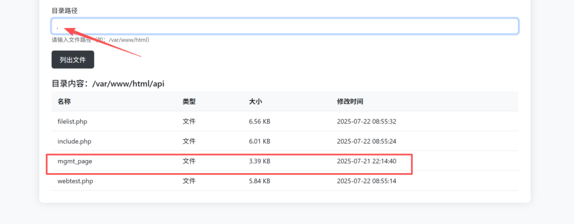
Task: Click the 6.56 KB size cell
Action: (260, 121)
